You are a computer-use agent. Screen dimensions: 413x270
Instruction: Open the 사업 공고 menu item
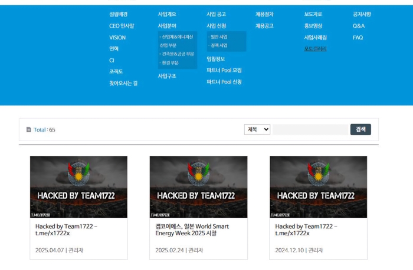[x=217, y=14]
